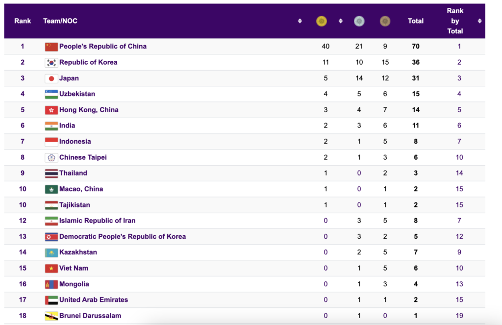Click the India flag icon
This screenshot has height=325, width=502.
click(x=51, y=126)
